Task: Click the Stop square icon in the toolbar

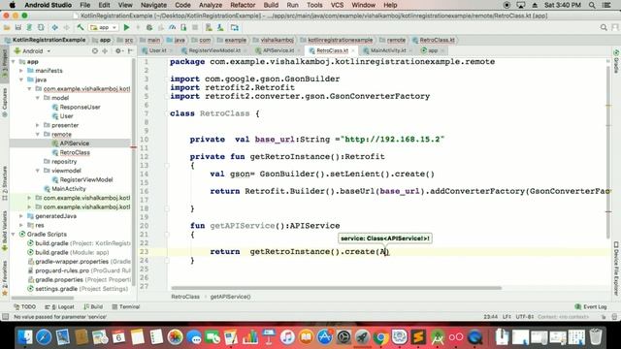Action: point(195,28)
